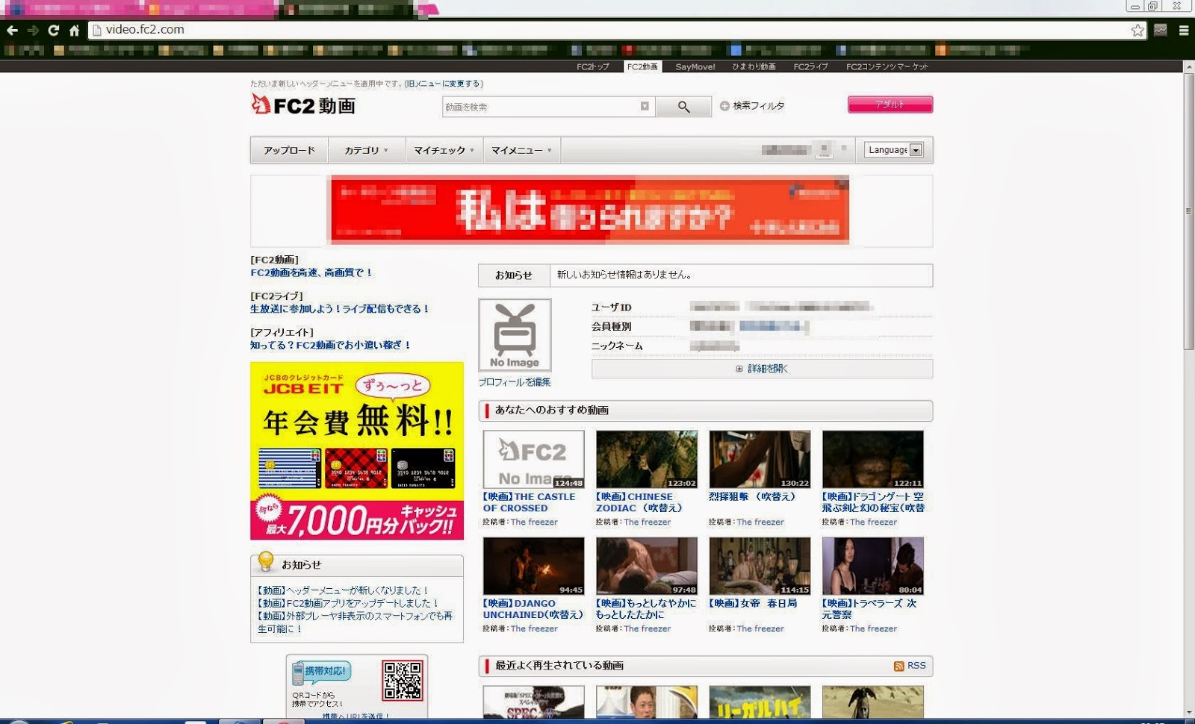Click the 携帯対応 mobile phone icon
Image resolution: width=1195 pixels, height=724 pixels.
(x=298, y=673)
